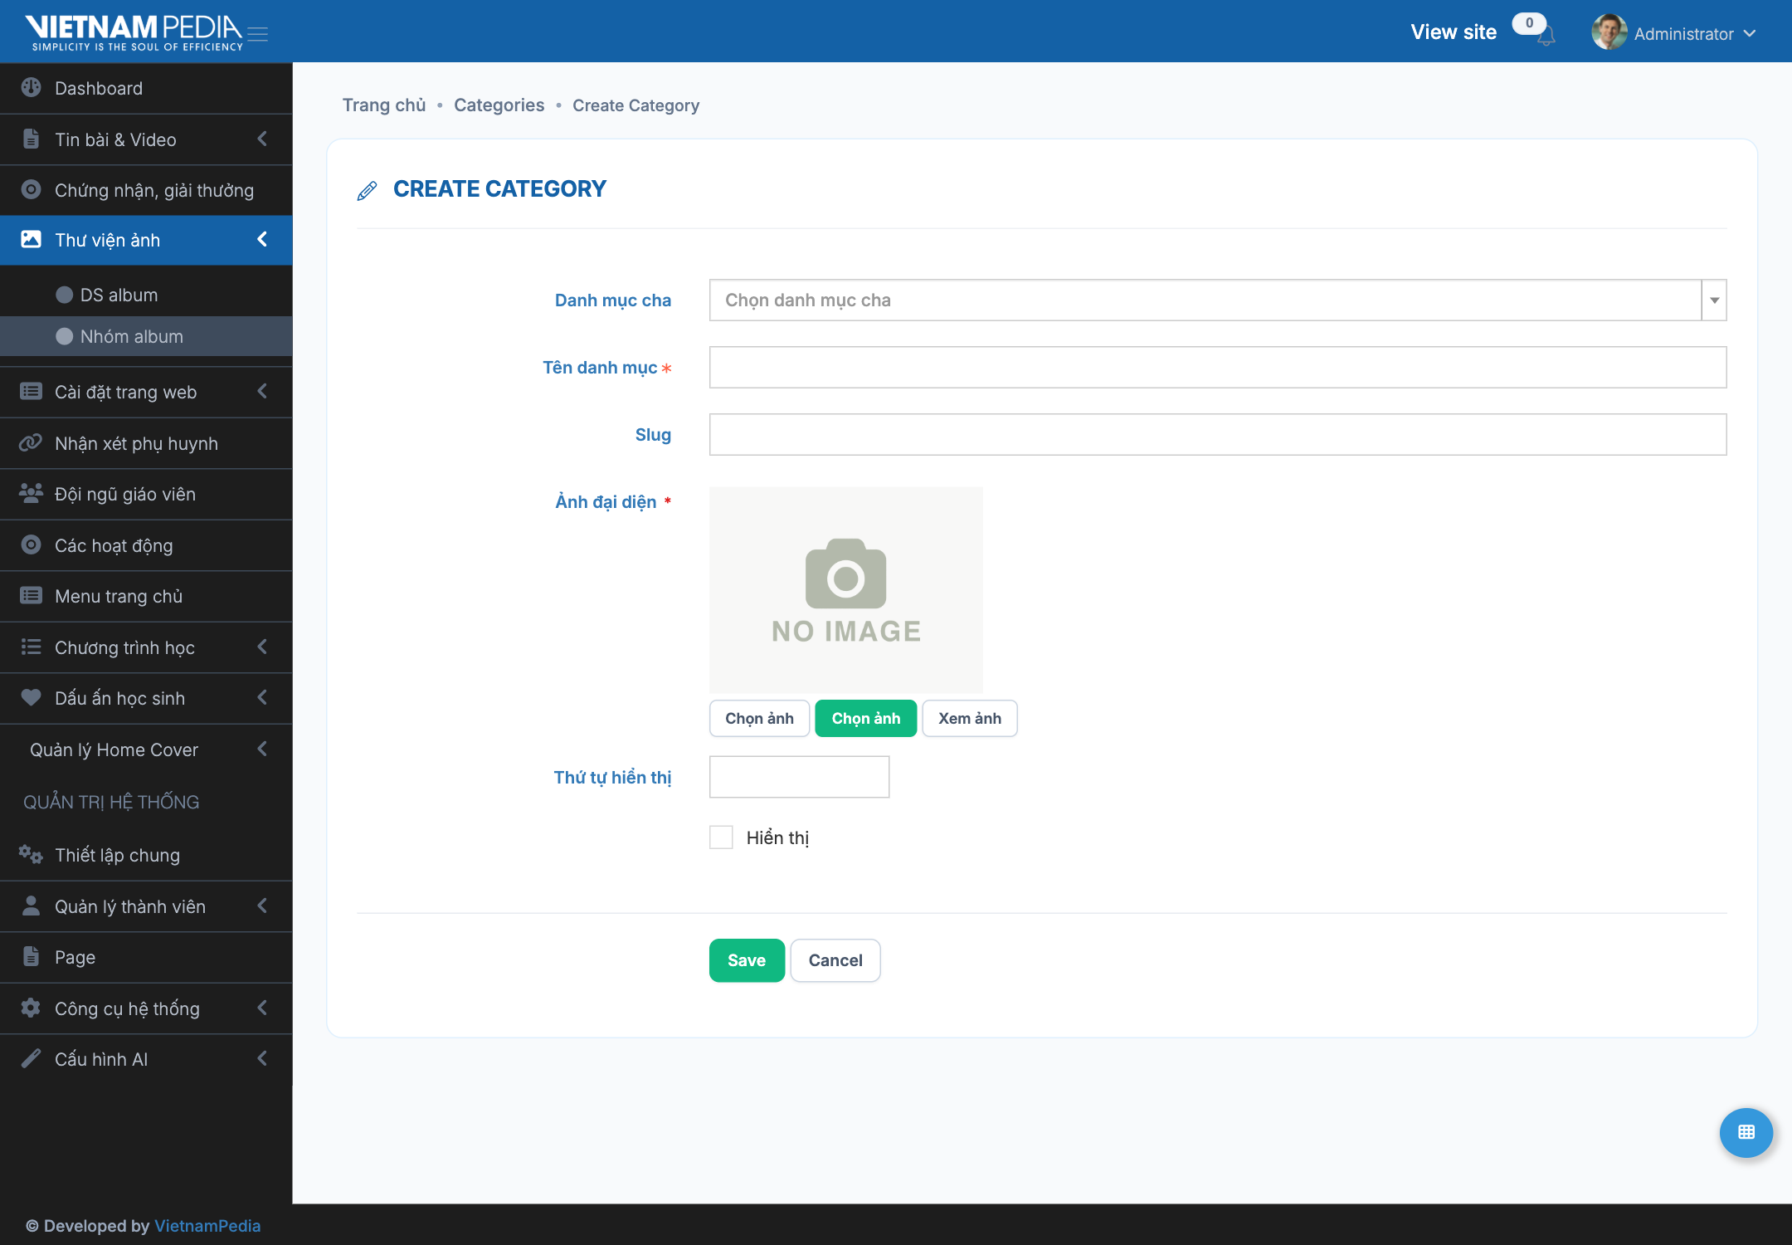
Task: Click the Tin bài & Video document icon
Action: click(x=31, y=139)
